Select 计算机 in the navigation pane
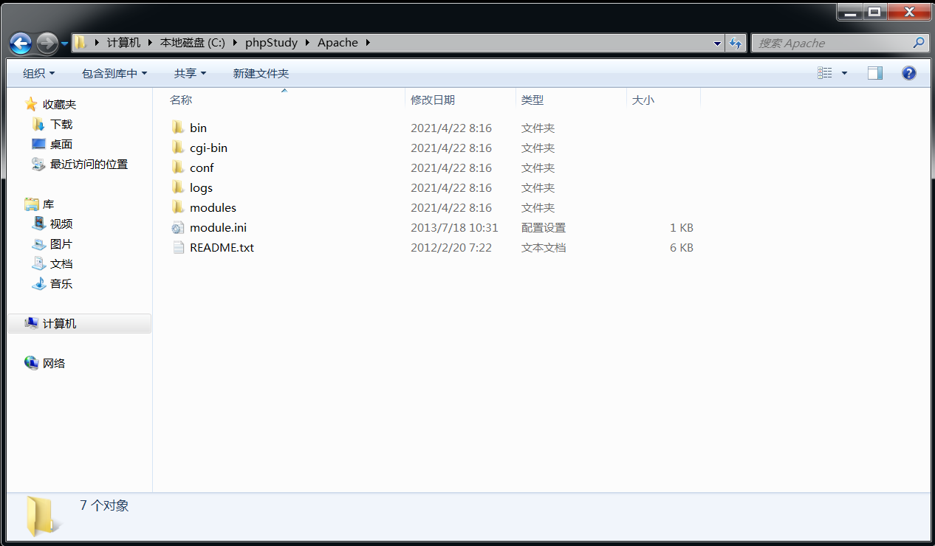 [59, 324]
